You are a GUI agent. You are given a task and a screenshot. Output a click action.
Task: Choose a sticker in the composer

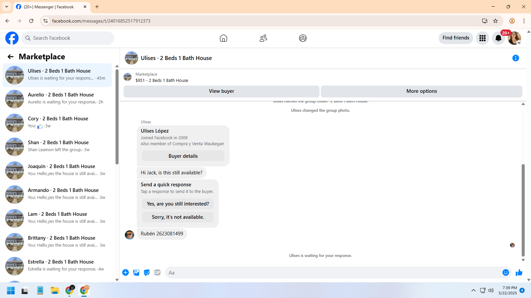[147, 272]
